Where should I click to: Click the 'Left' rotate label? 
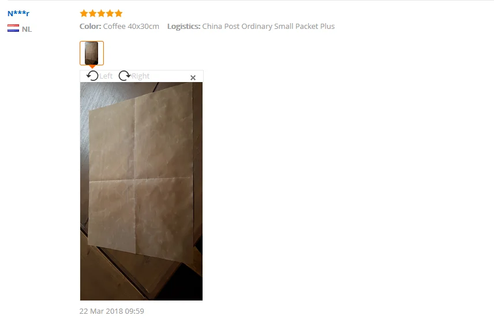106,76
